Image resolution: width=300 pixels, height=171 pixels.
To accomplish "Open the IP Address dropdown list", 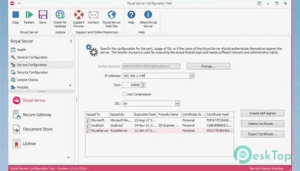I will (x=192, y=76).
